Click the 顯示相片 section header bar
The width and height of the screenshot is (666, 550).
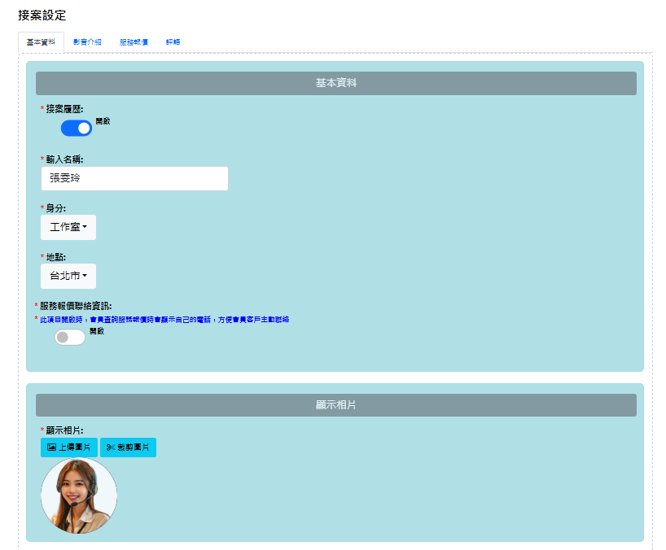(335, 405)
